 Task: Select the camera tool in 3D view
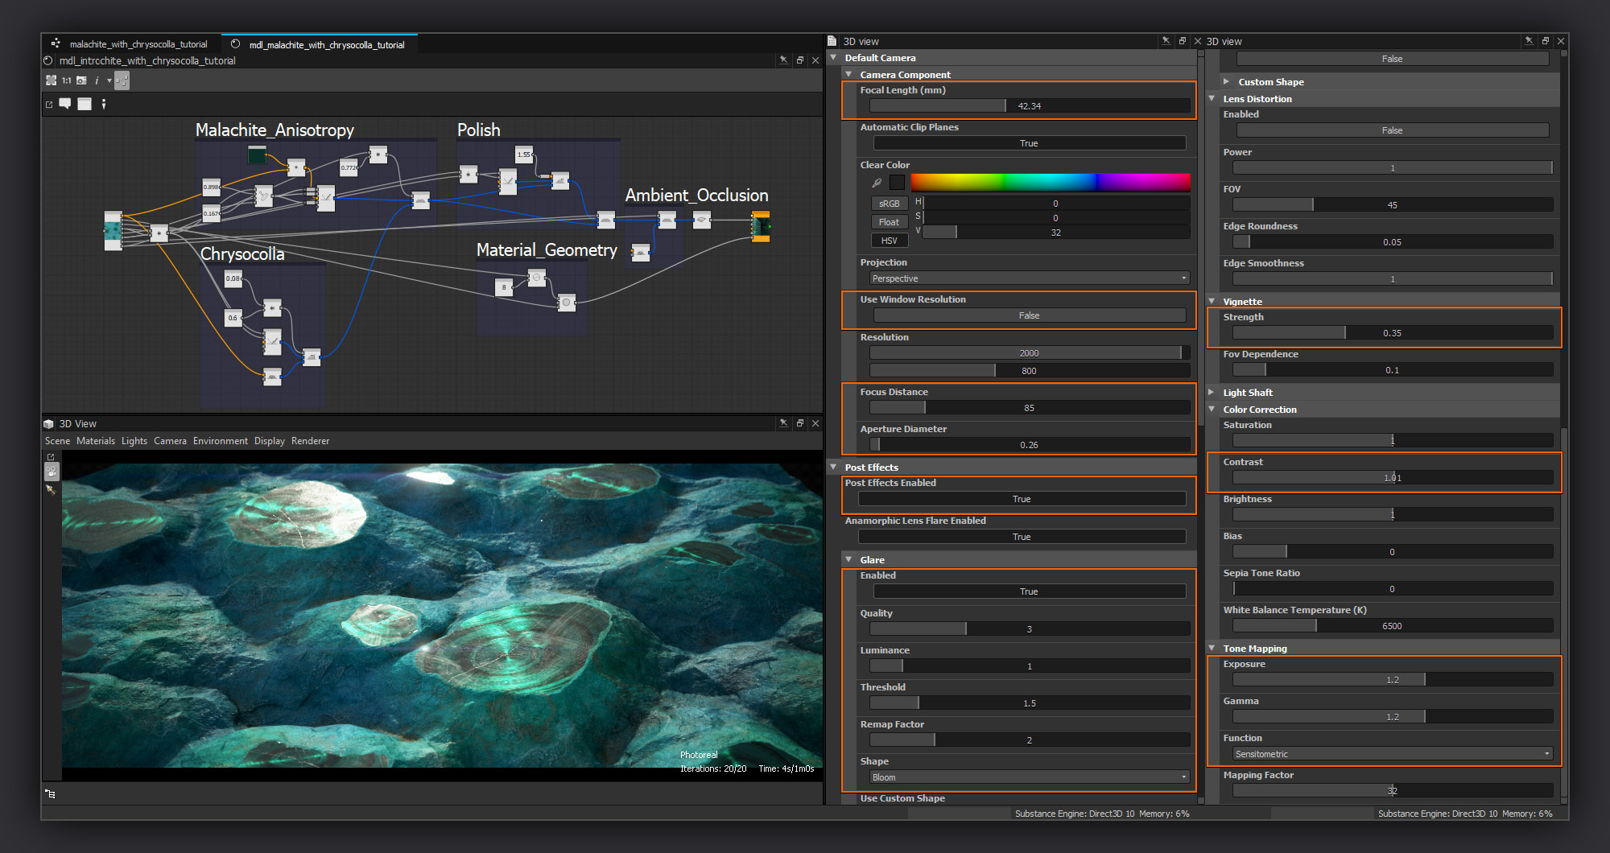pyautogui.click(x=51, y=472)
